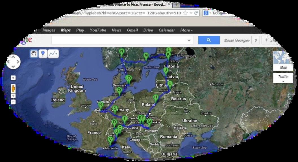Expand the Traffic layer dropdown
The width and height of the screenshot is (298, 162).
(283, 78)
